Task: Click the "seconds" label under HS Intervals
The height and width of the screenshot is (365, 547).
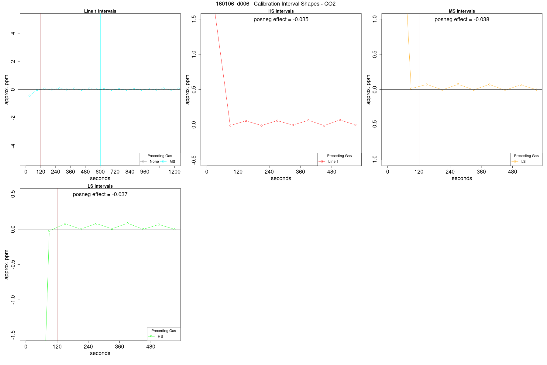Action: coord(281,179)
